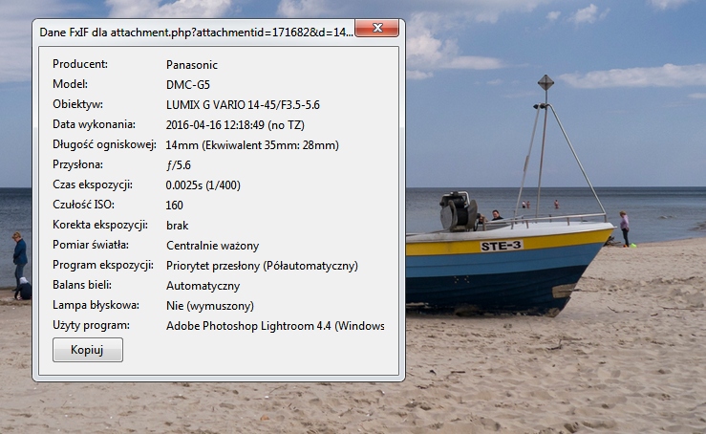Click the Adobe Photoshop Lightroom software value
706x434 pixels.
pos(274,326)
